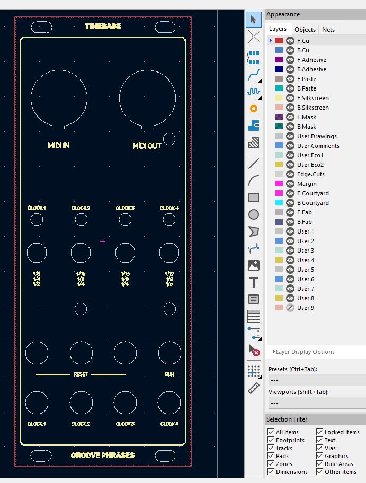The image size is (366, 483).
Task: Click the Edge.Cuts color swatch
Action: click(x=279, y=174)
